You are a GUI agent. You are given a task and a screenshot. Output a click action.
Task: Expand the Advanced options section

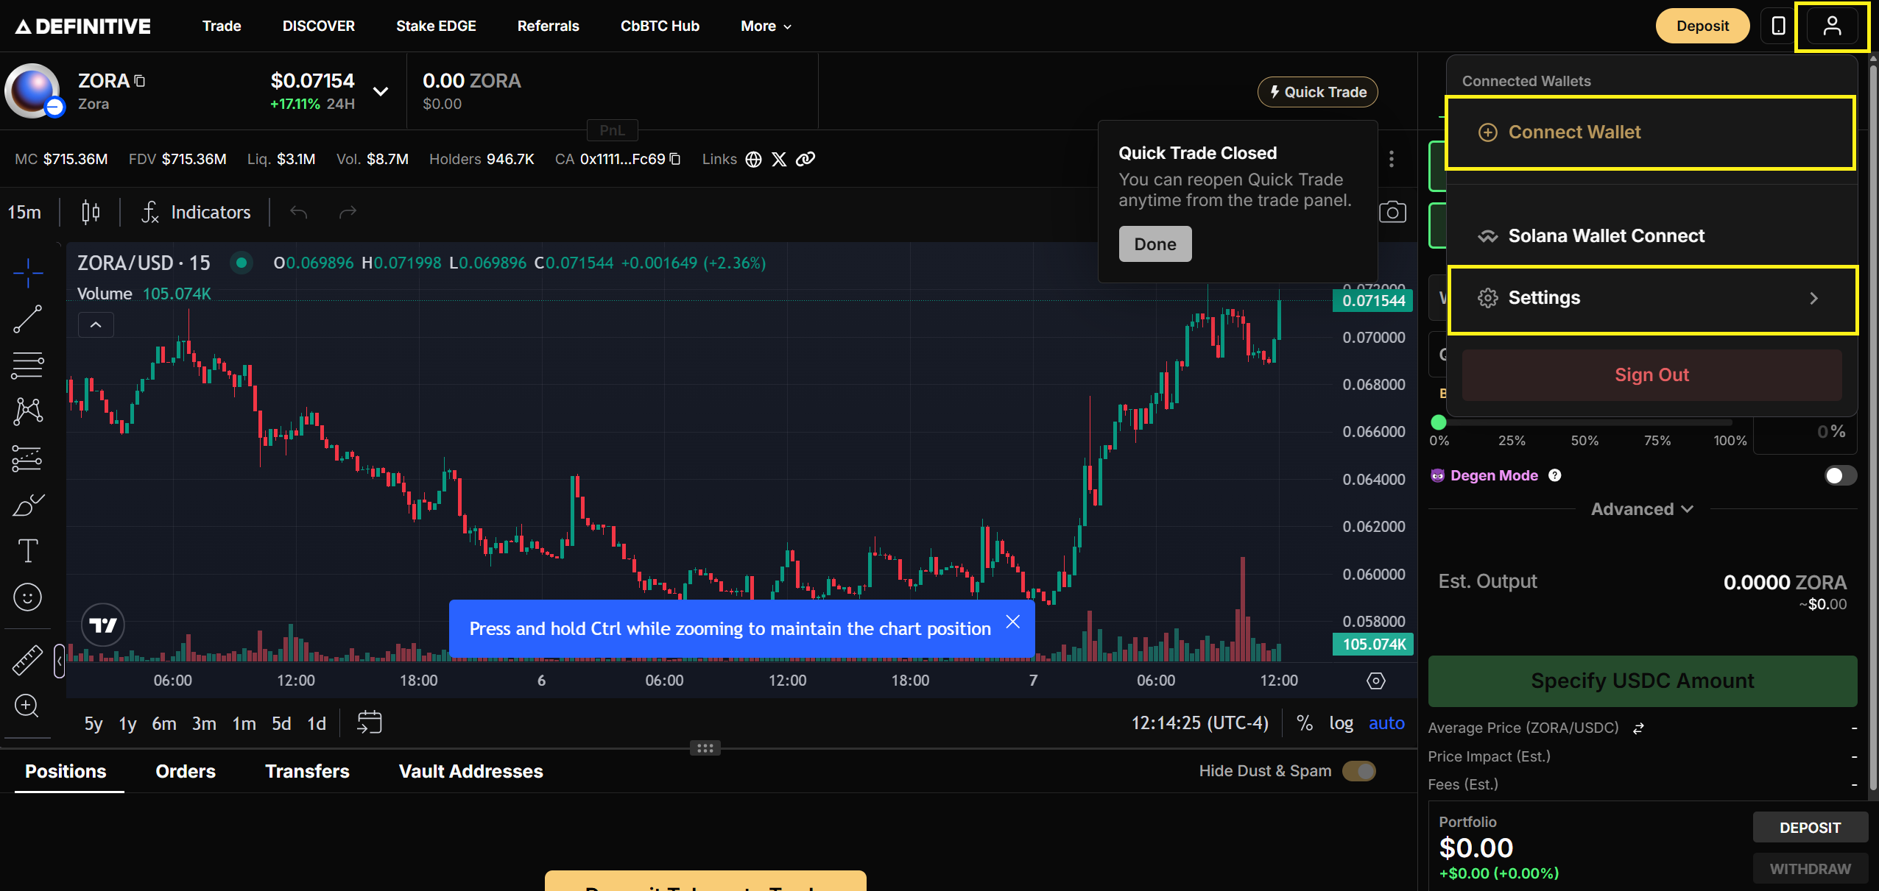pyautogui.click(x=1642, y=509)
